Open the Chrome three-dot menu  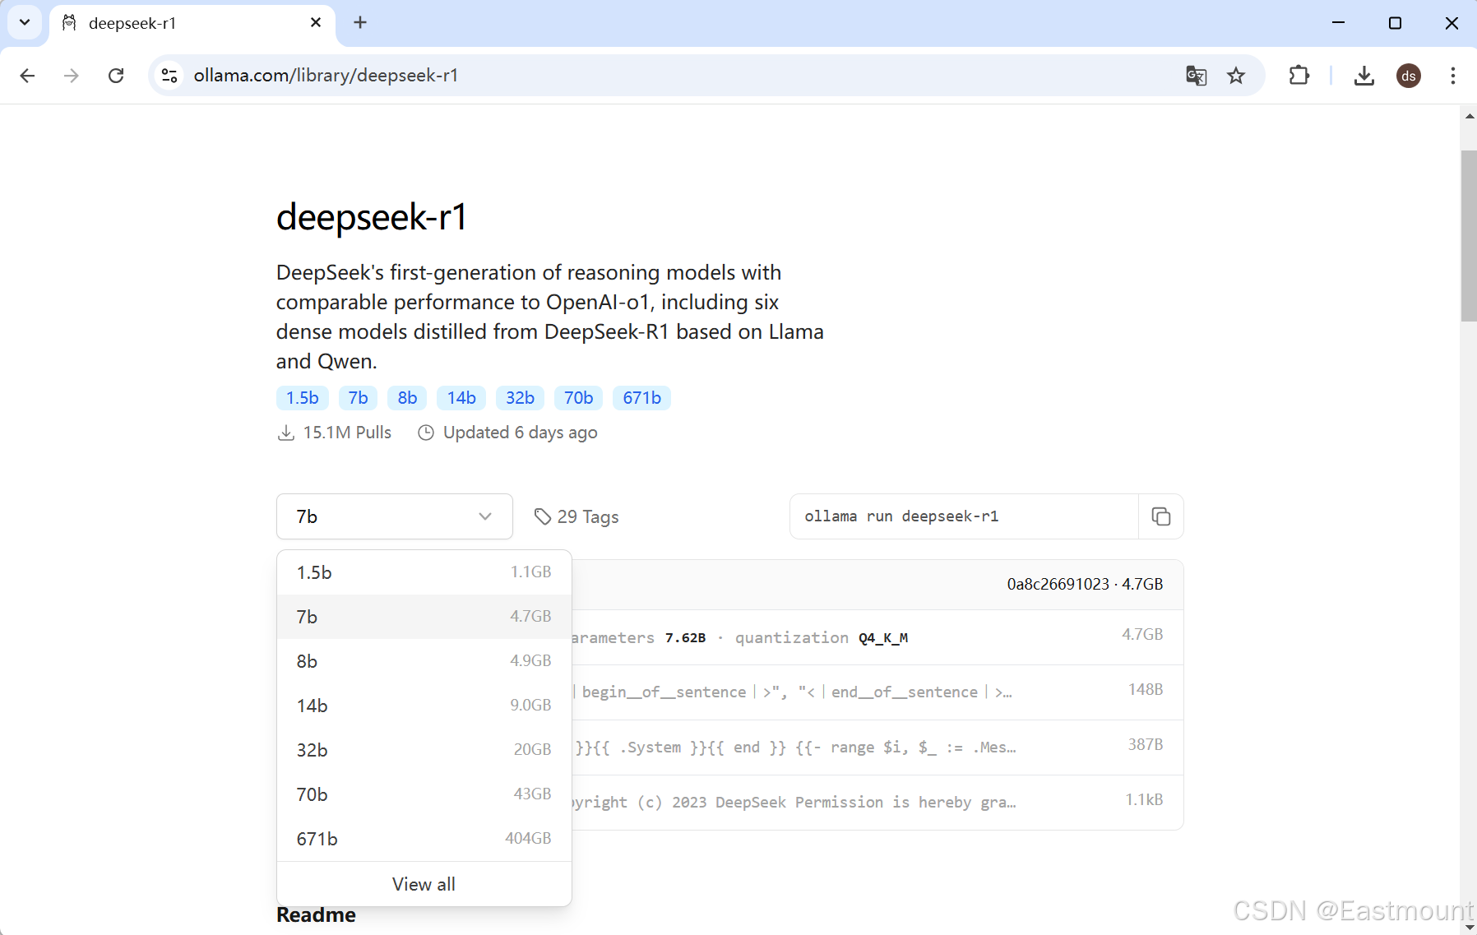click(x=1452, y=76)
